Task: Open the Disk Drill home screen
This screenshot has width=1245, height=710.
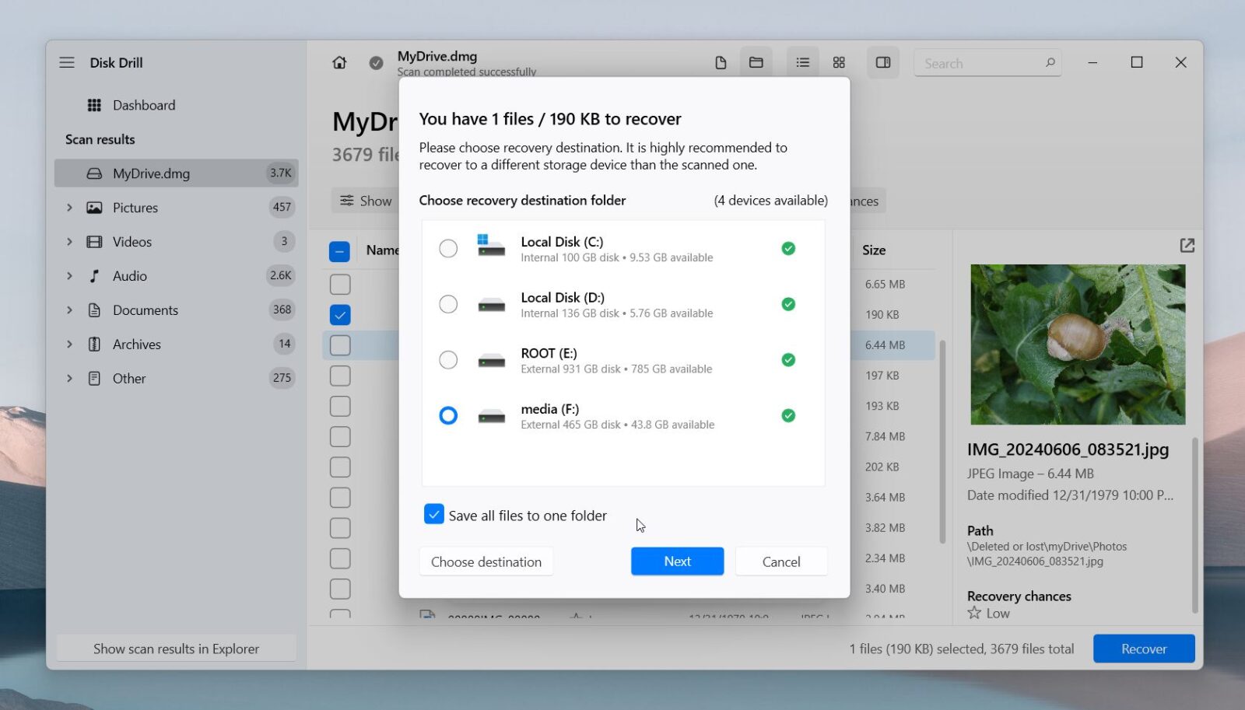Action: [339, 62]
